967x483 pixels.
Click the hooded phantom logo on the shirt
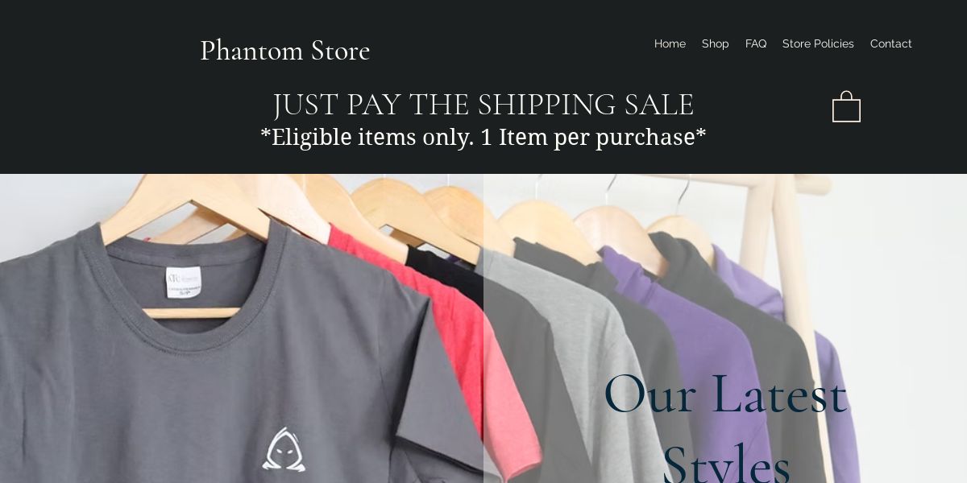[283, 449]
